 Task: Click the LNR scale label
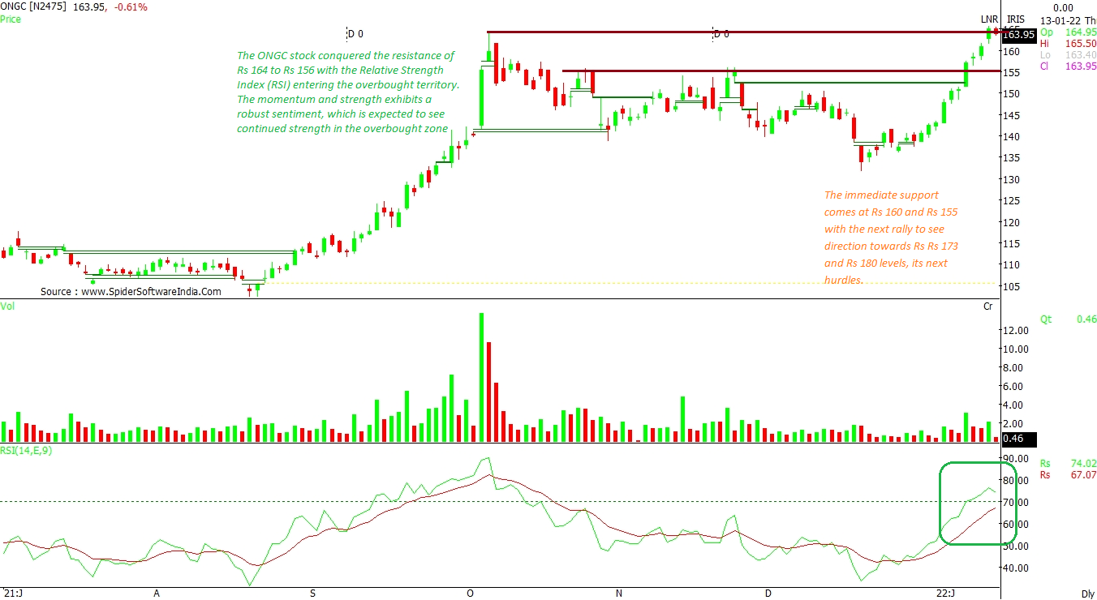988,19
